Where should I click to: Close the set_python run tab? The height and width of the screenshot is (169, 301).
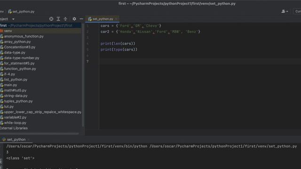[x=29, y=139]
